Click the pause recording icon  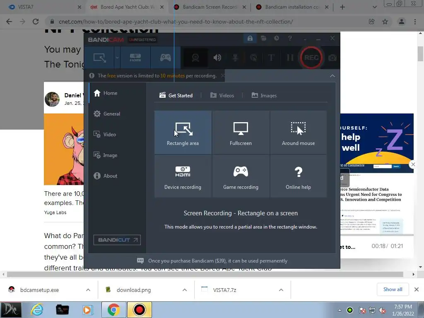tap(290, 58)
